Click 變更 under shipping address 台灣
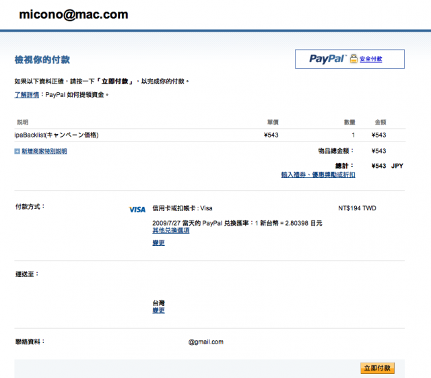This screenshot has height=378, width=431. tap(159, 311)
